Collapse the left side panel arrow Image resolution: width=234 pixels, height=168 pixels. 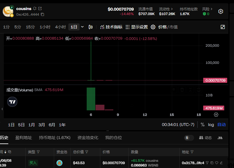pos(2,109)
